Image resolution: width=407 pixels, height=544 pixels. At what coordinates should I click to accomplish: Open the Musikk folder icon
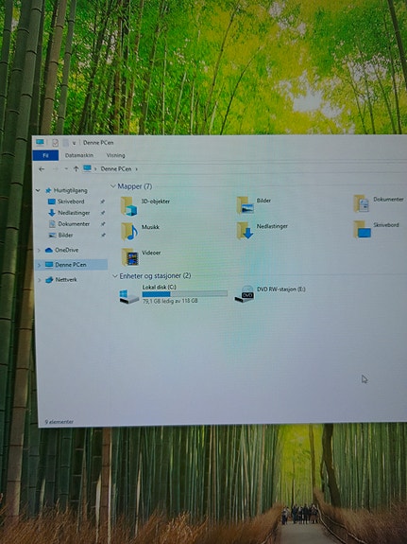(129, 232)
